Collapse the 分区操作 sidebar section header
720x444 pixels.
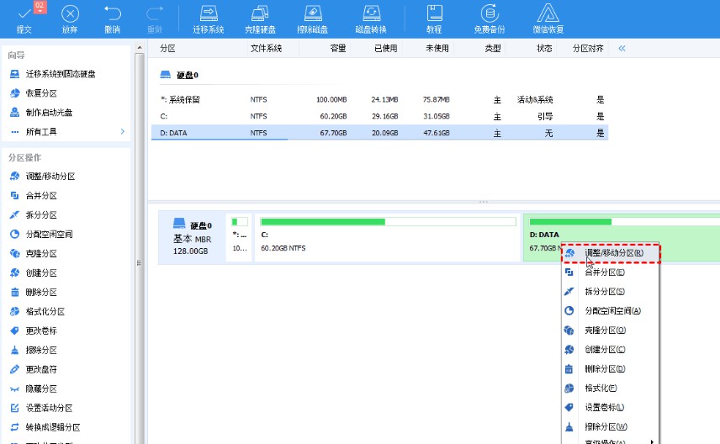25,157
